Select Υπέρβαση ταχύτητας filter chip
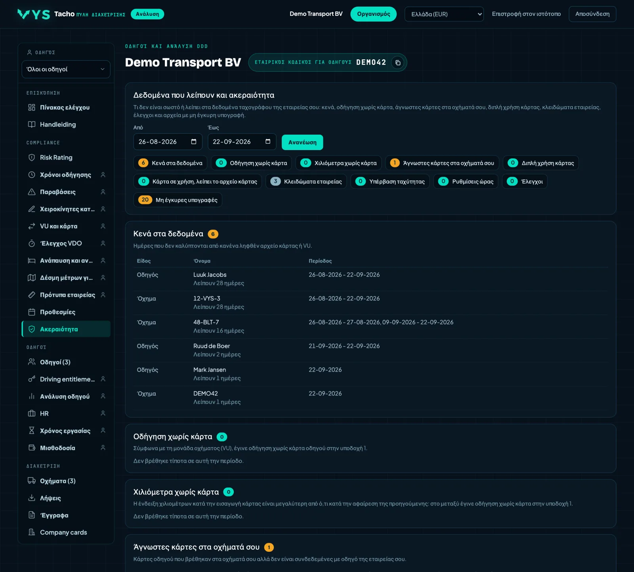Image resolution: width=634 pixels, height=572 pixels. 390,181
